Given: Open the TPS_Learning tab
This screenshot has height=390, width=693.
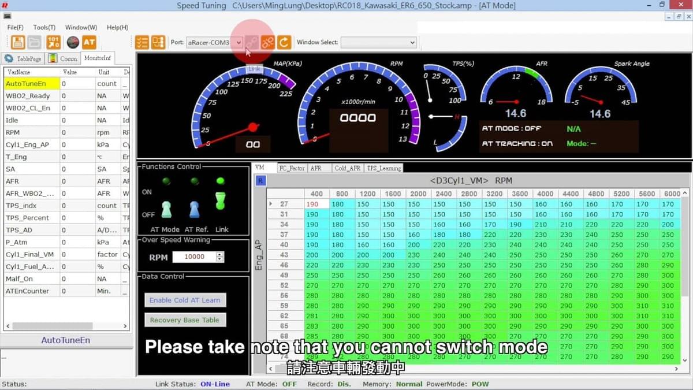Looking at the screenshot, I should tap(383, 168).
